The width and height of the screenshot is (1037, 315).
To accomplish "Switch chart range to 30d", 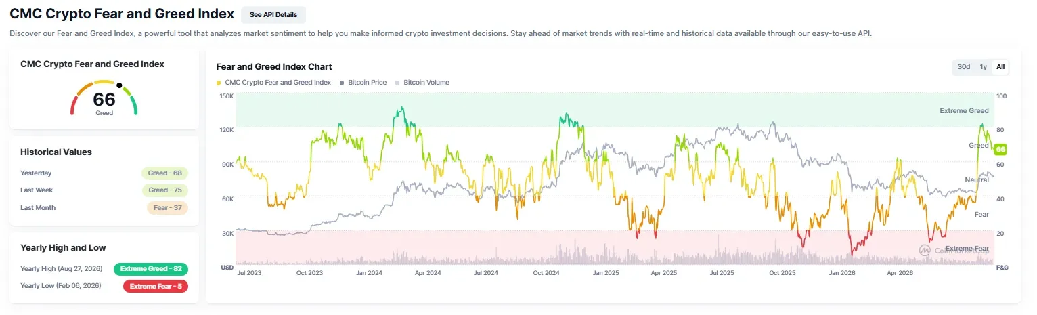I will [964, 67].
